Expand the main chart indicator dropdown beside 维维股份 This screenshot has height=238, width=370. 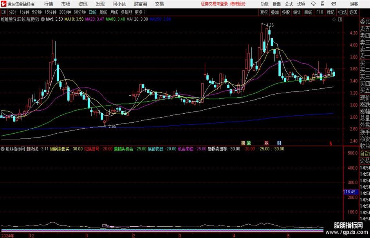(x=43, y=19)
